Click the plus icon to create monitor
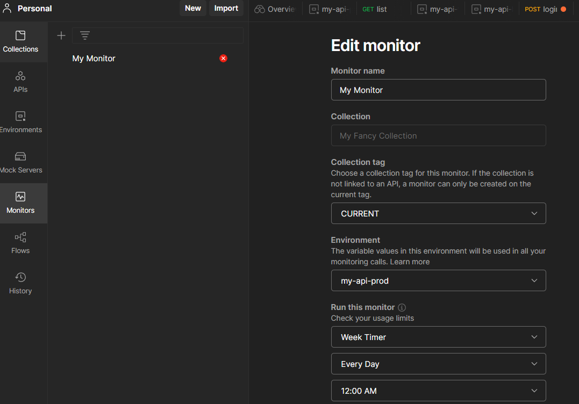The width and height of the screenshot is (579, 404). (61, 35)
